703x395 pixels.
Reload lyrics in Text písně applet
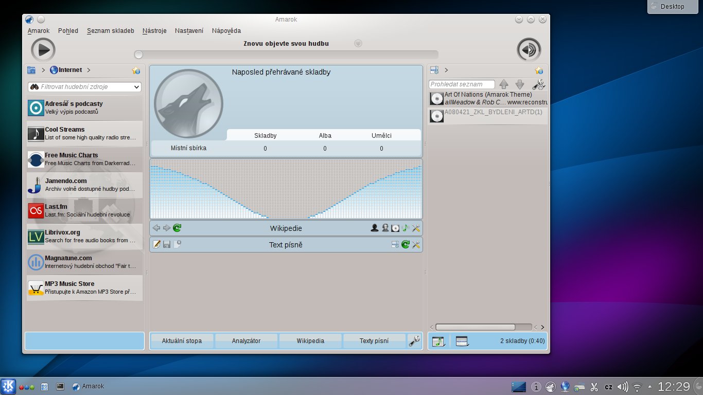(x=406, y=245)
